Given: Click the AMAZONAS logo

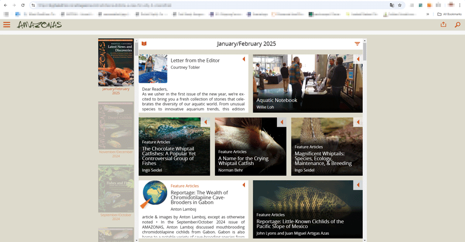Looking at the screenshot, I should (x=39, y=25).
